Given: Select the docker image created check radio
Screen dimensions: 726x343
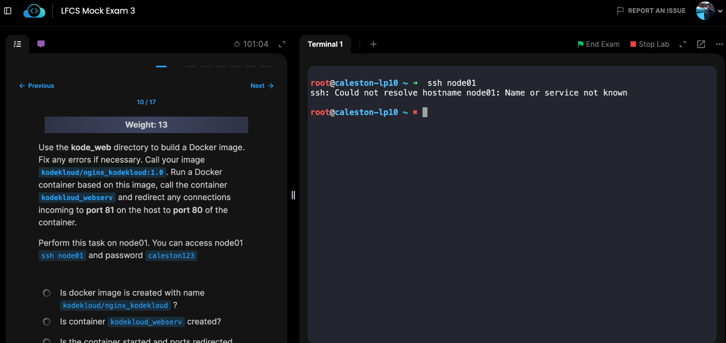Looking at the screenshot, I should click(x=47, y=293).
